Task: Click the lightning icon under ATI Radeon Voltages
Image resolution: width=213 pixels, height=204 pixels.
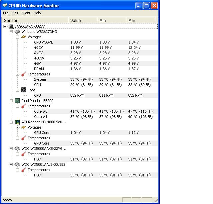Action: click(x=24, y=127)
